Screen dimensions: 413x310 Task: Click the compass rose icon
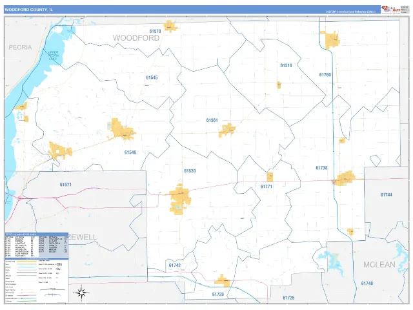click(x=81, y=293)
